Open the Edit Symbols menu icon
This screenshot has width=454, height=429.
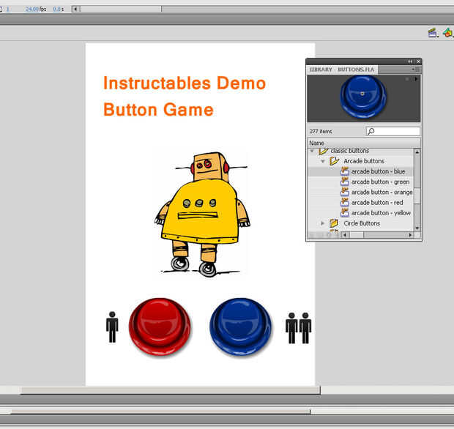coord(448,32)
